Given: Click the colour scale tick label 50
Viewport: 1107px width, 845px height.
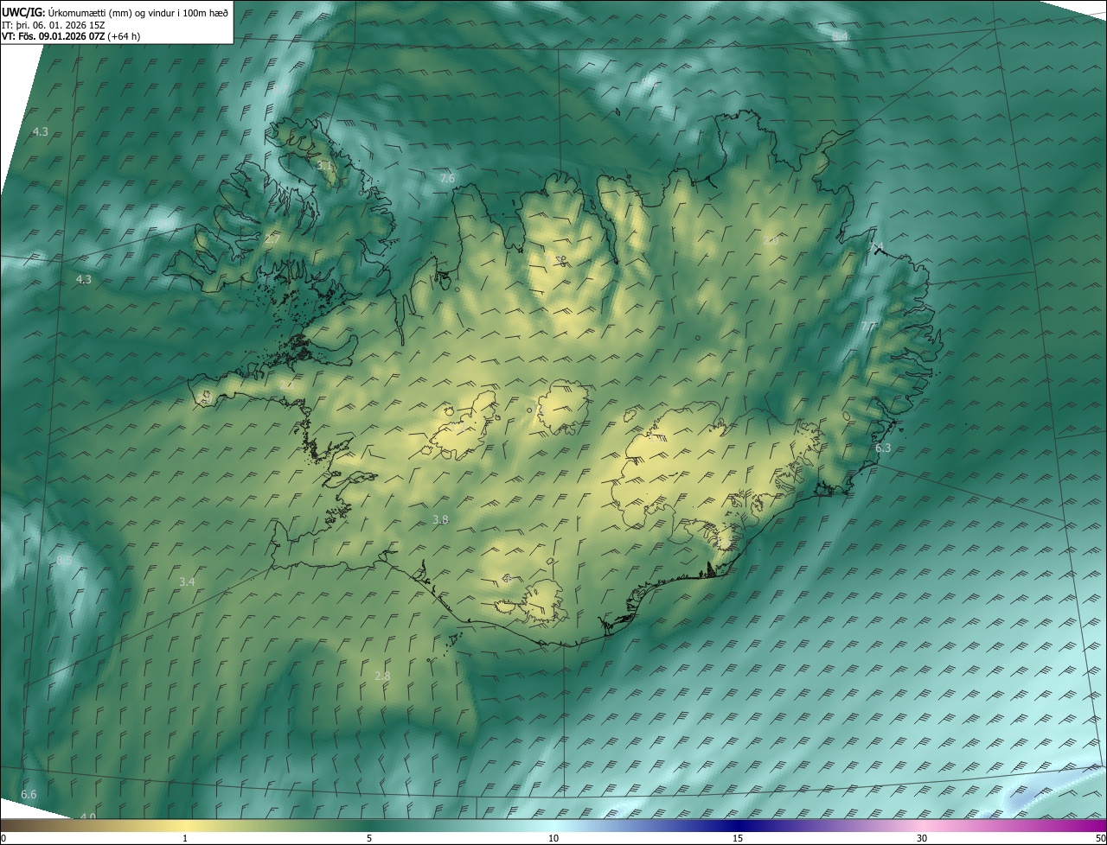Looking at the screenshot, I should pos(1100,838).
